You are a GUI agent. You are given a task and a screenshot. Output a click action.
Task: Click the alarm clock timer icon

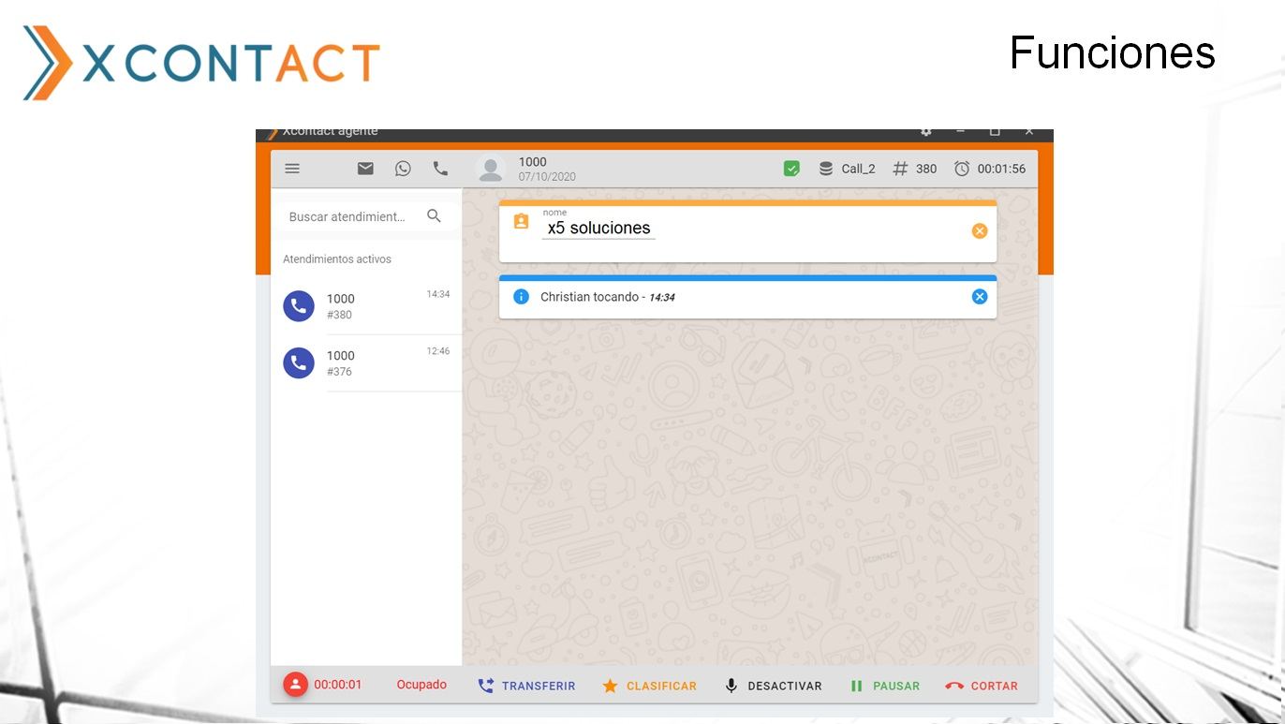click(962, 169)
